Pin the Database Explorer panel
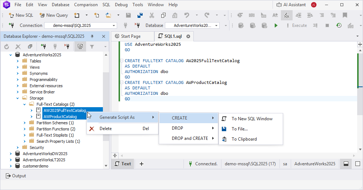The width and height of the screenshot is (363, 190). pyautogui.click(x=92, y=36)
